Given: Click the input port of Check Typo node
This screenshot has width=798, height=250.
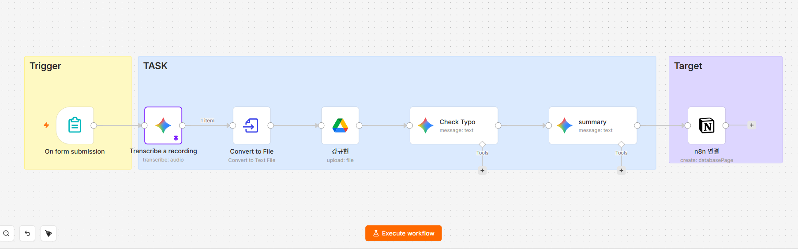Looking at the screenshot, I should (x=410, y=125).
